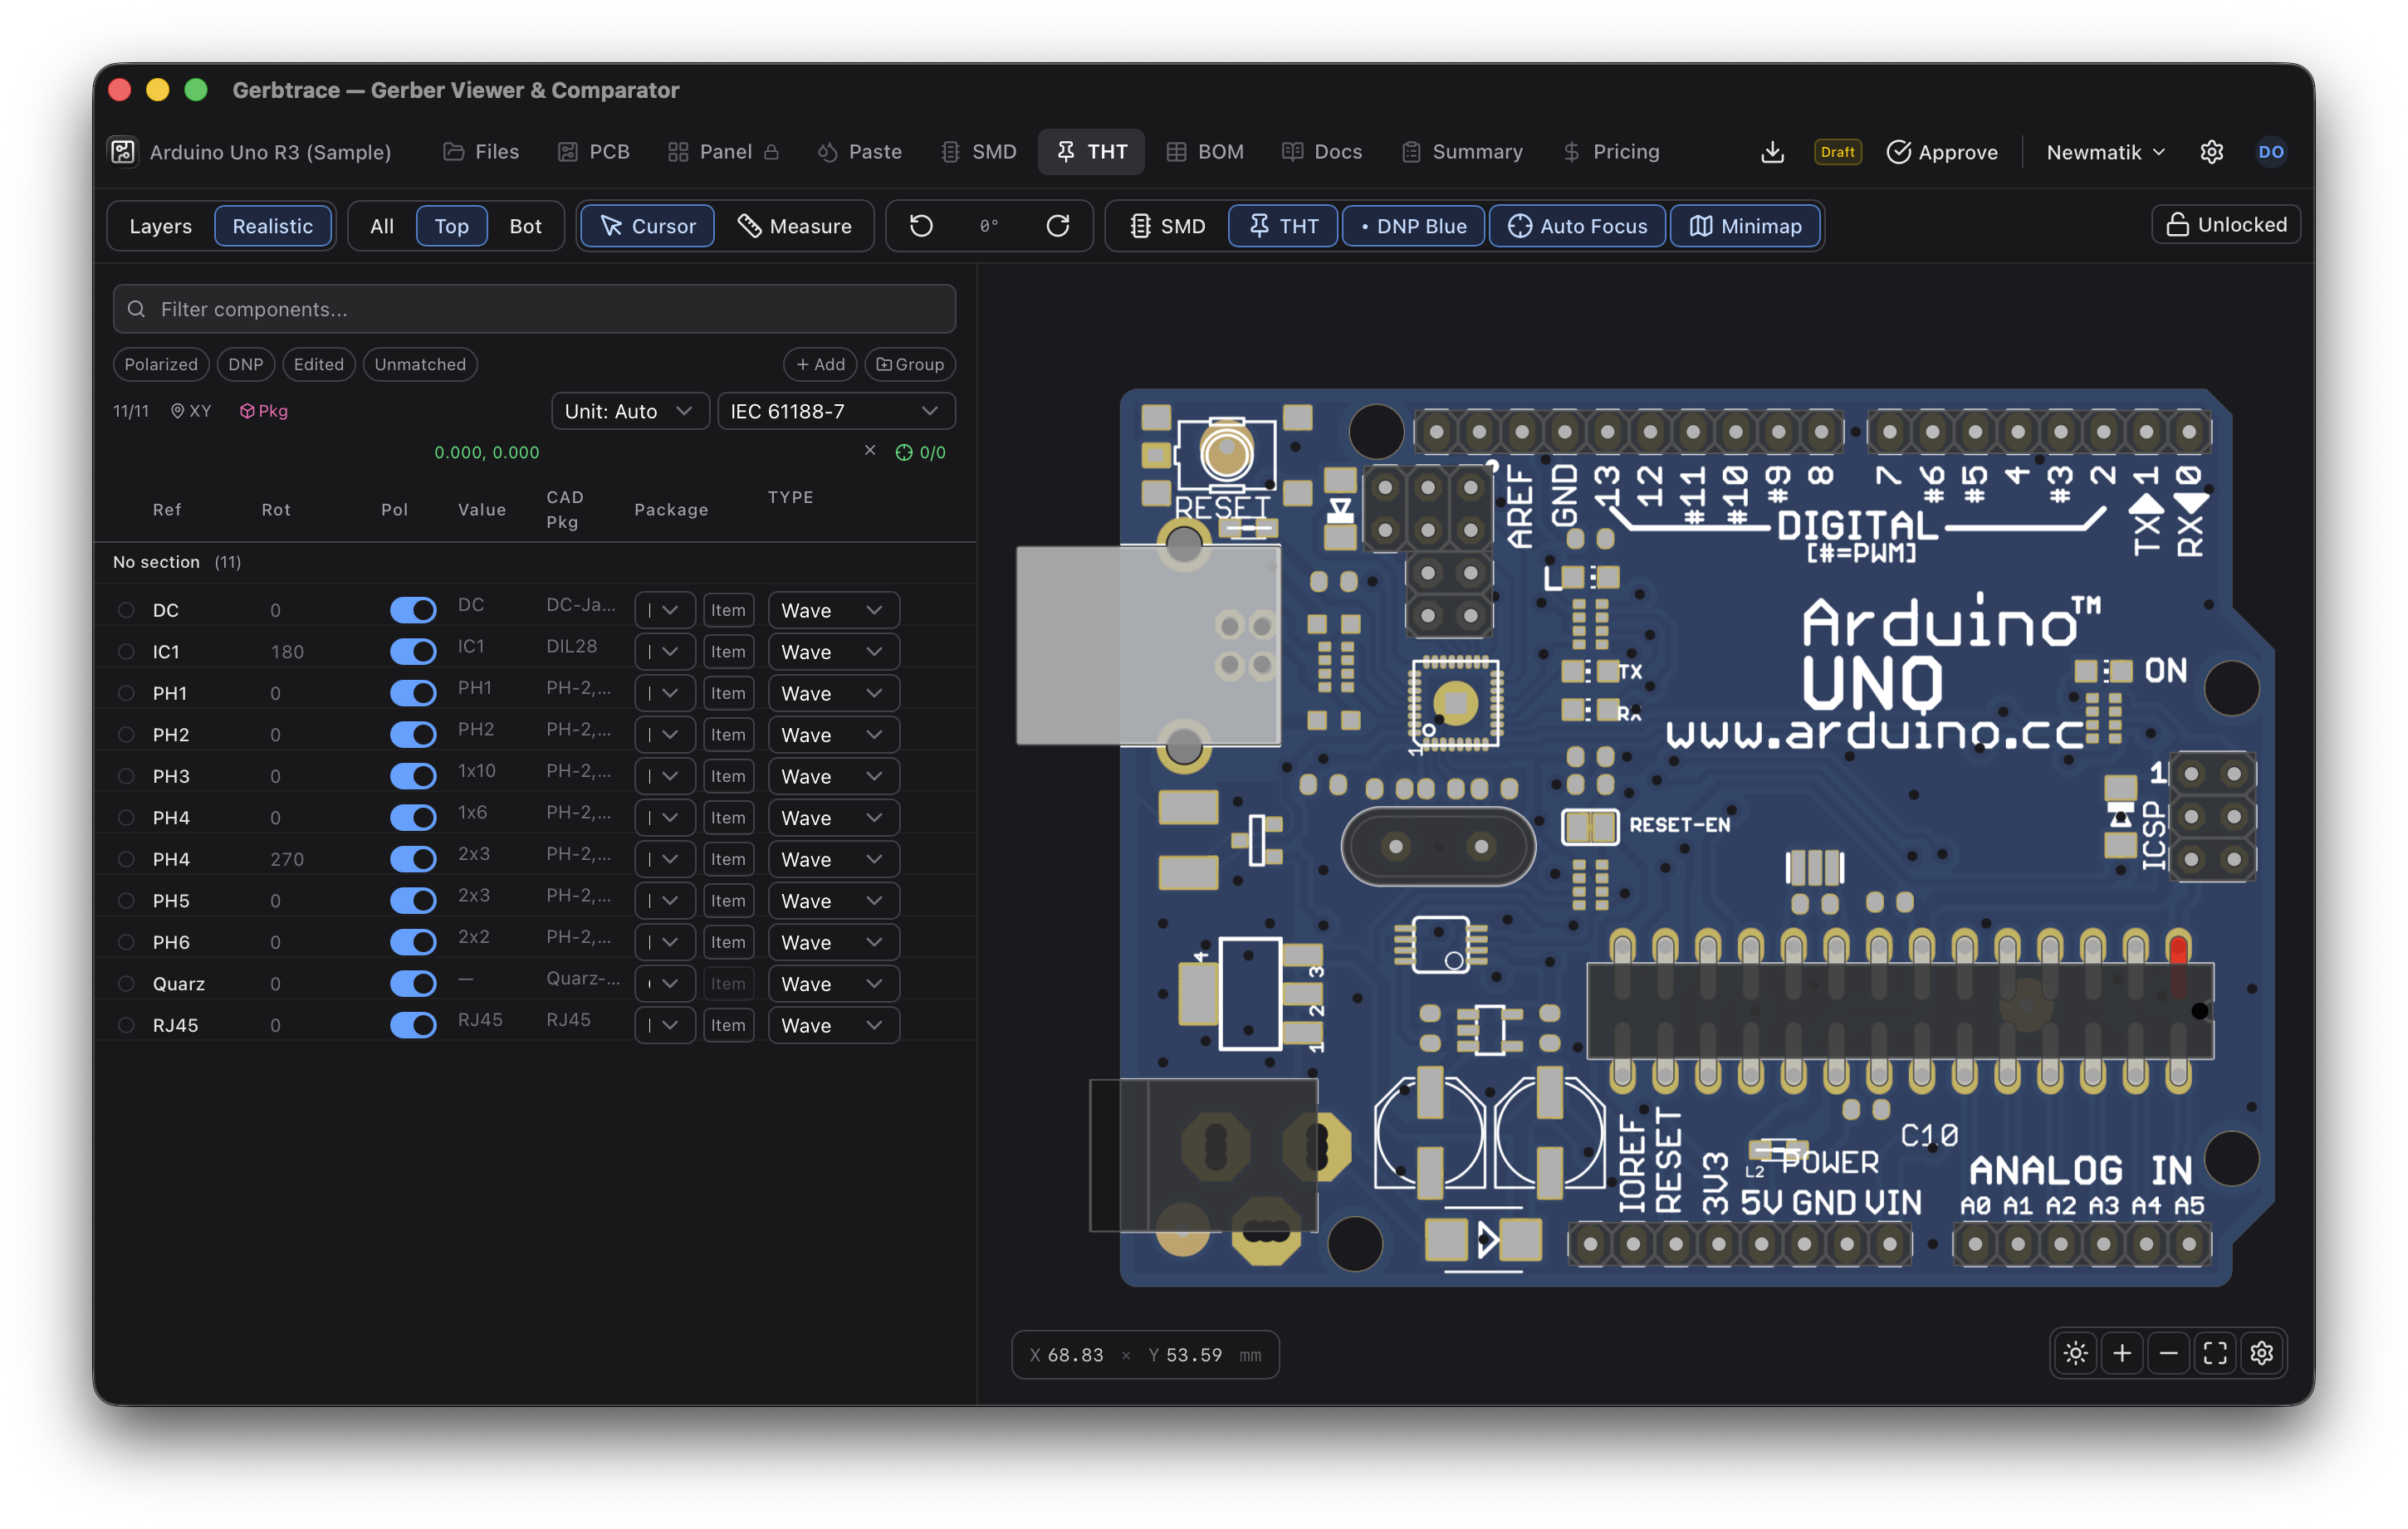
Task: Click the + Add button
Action: point(820,364)
